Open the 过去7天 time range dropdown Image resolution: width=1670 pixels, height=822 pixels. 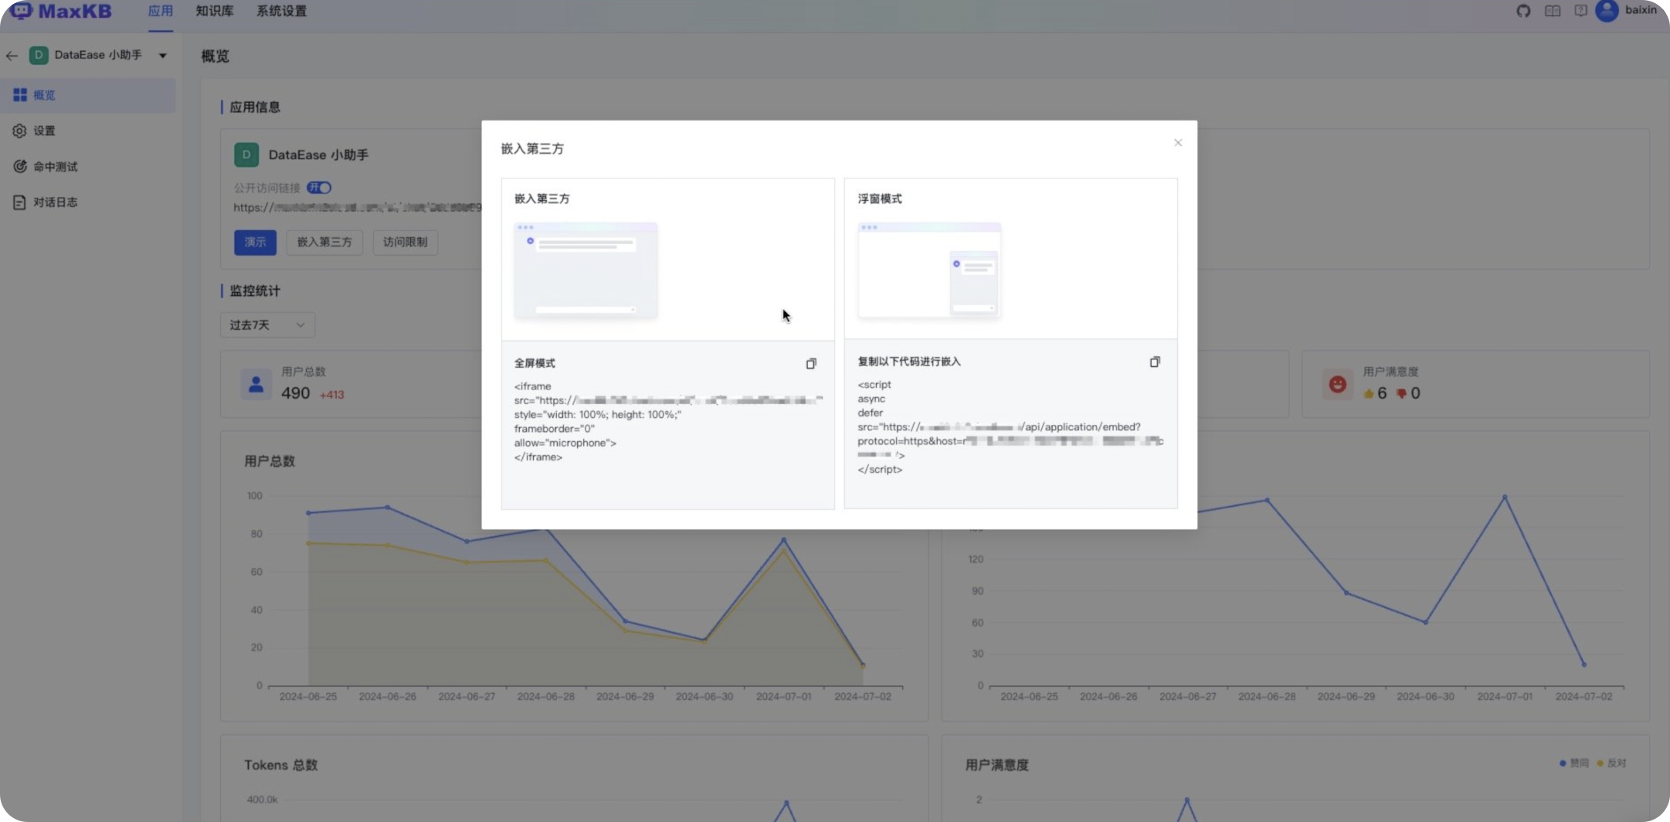pyautogui.click(x=267, y=325)
